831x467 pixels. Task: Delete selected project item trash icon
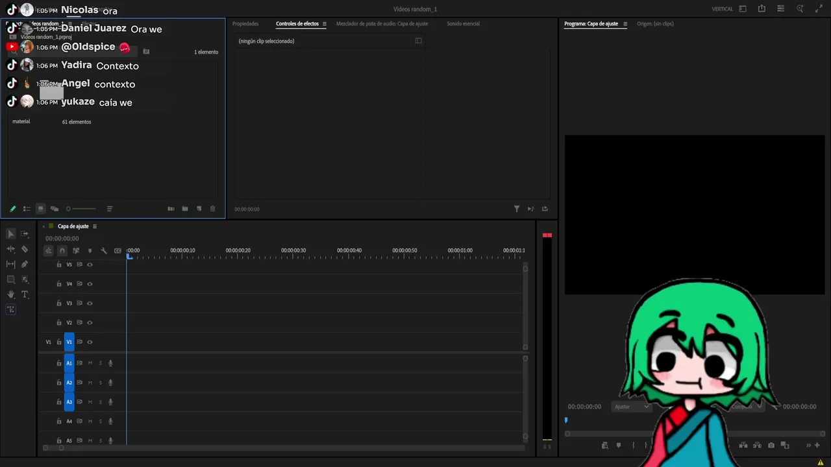(212, 209)
